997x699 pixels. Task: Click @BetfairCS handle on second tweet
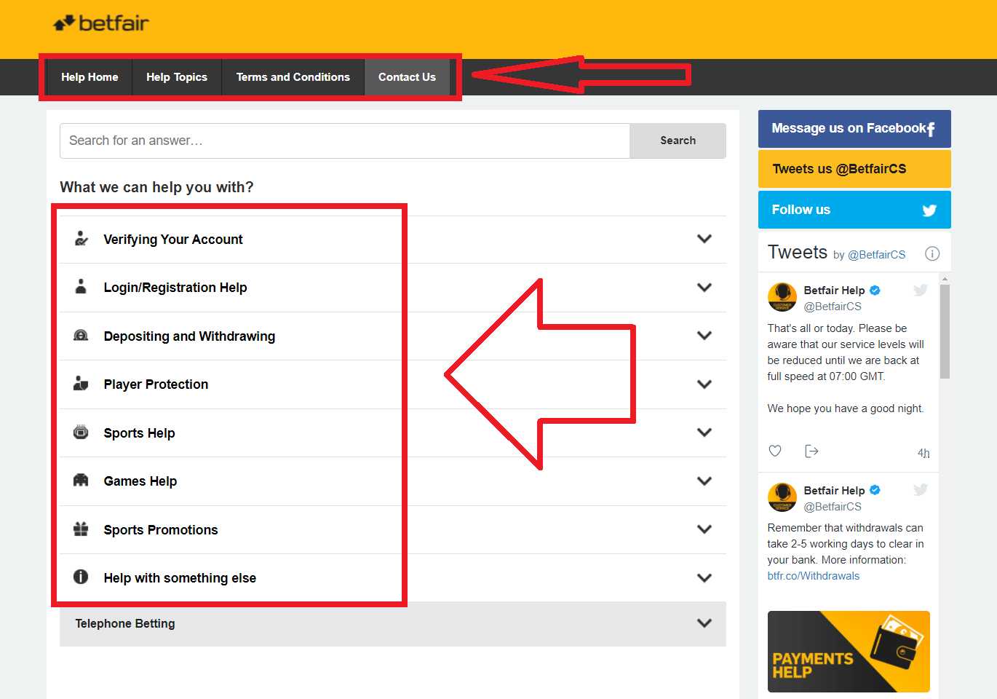[x=833, y=507]
